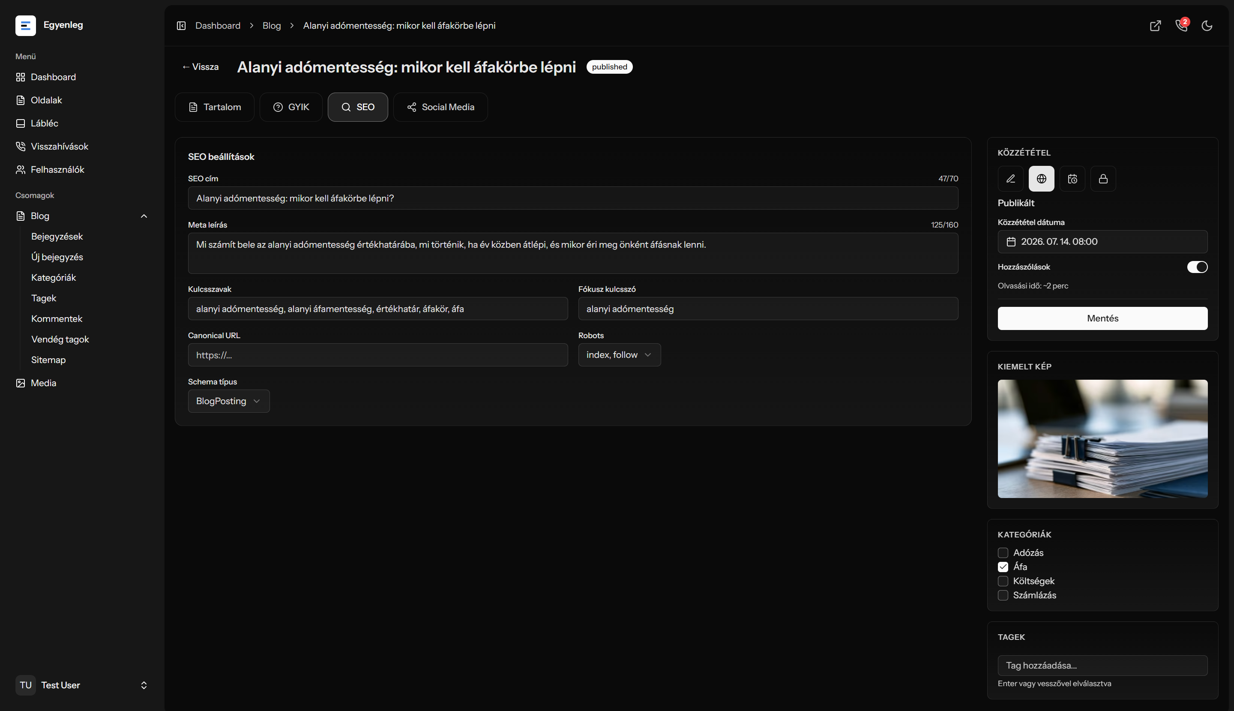Set status to draft with pencil icon

(x=1010, y=179)
